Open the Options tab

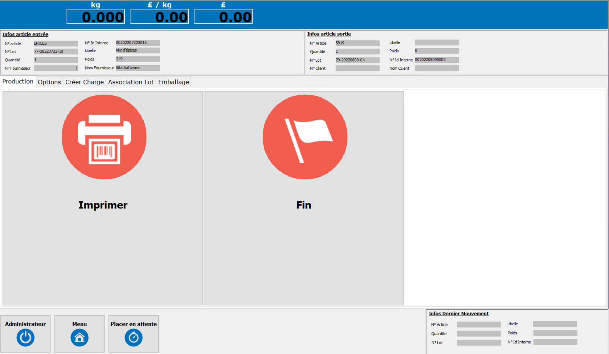[x=49, y=82]
